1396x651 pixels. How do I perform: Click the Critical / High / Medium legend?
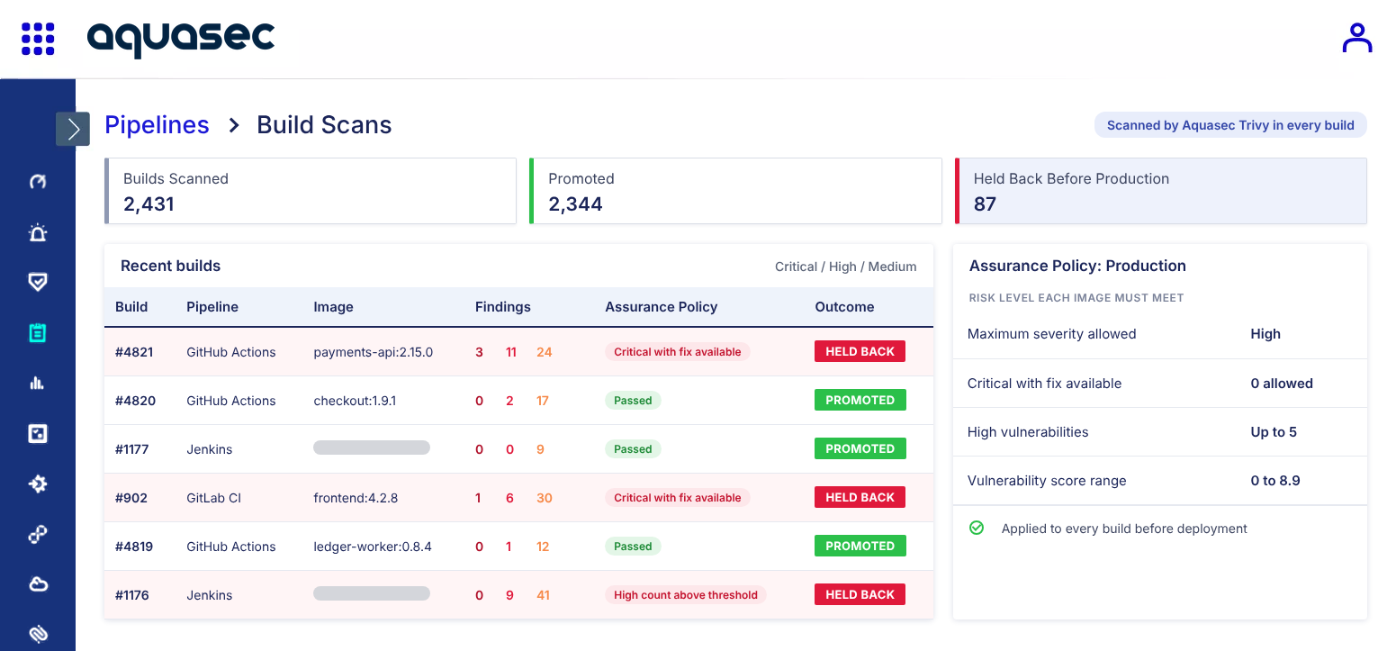pos(846,267)
